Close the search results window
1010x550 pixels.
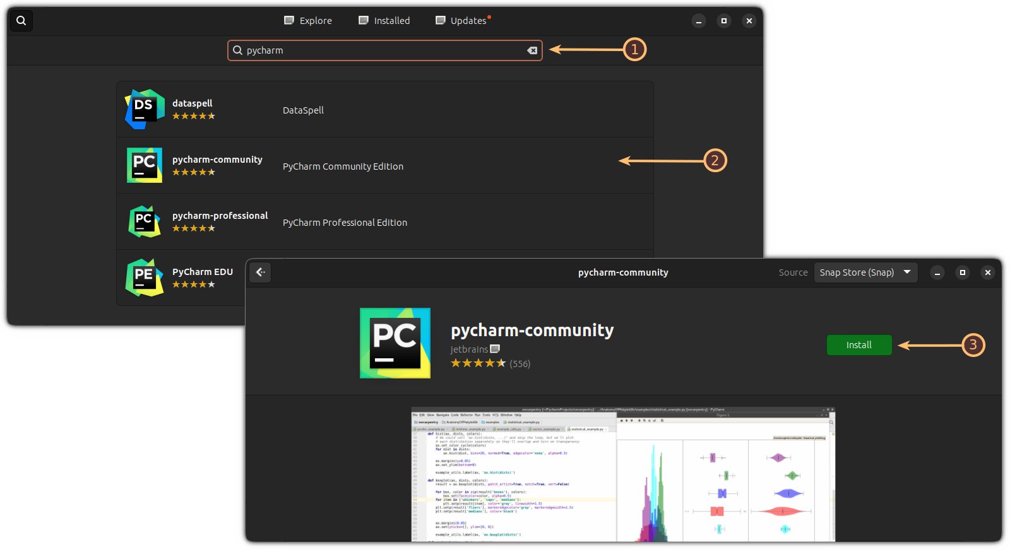(x=749, y=21)
